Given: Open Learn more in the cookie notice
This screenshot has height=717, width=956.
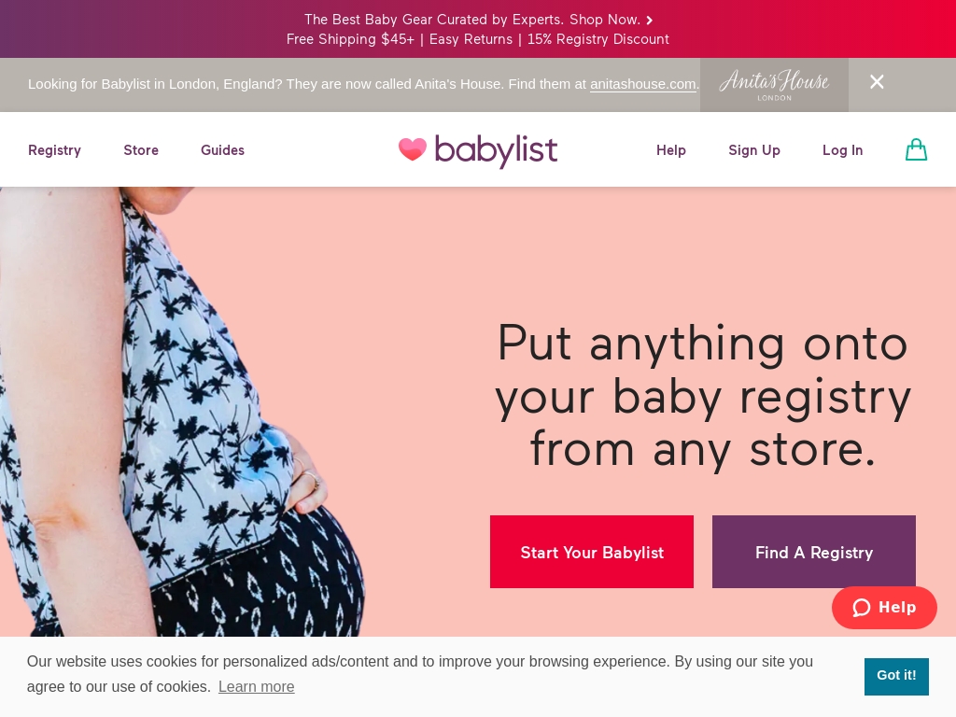Looking at the screenshot, I should pyautogui.click(x=256, y=687).
